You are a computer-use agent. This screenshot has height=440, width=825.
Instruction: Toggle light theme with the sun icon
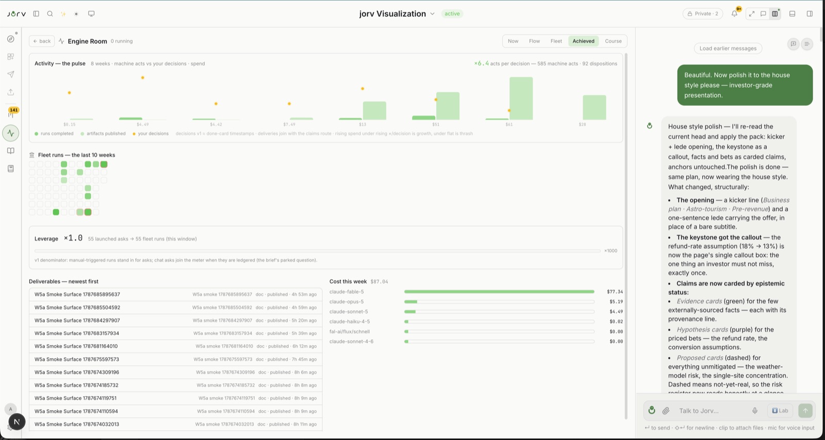point(76,14)
